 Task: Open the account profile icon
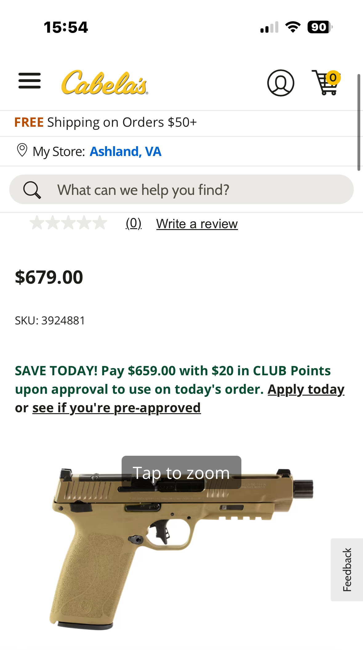[280, 83]
